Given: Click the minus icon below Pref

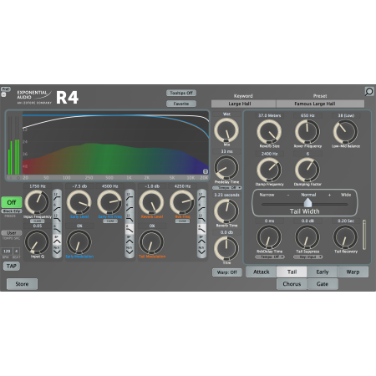Looking at the screenshot, I should [3, 94].
